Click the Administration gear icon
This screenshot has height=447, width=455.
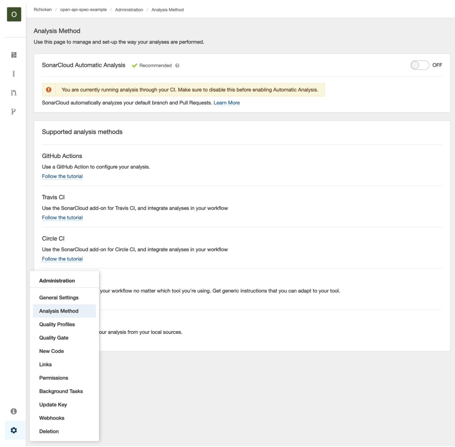pos(14,430)
